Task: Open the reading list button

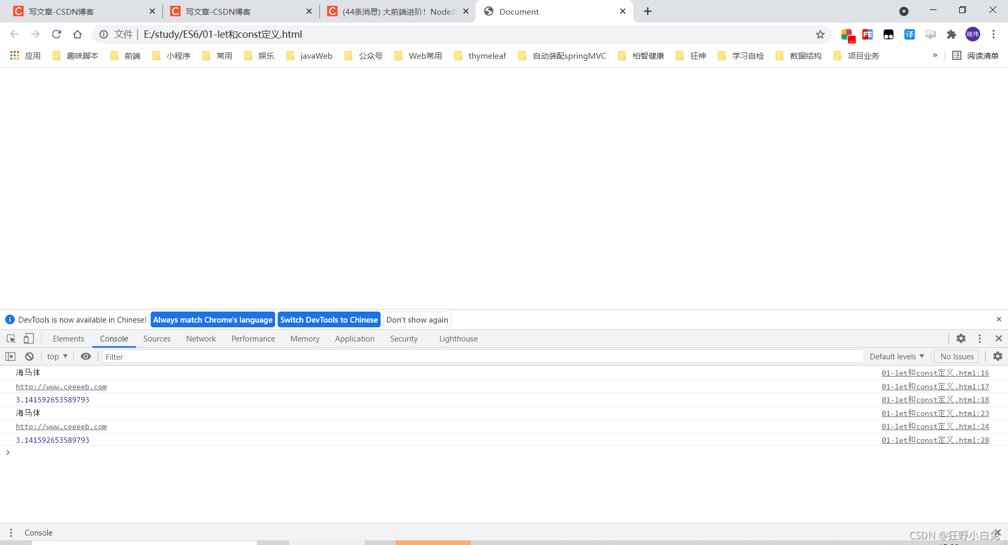Action: [x=975, y=56]
